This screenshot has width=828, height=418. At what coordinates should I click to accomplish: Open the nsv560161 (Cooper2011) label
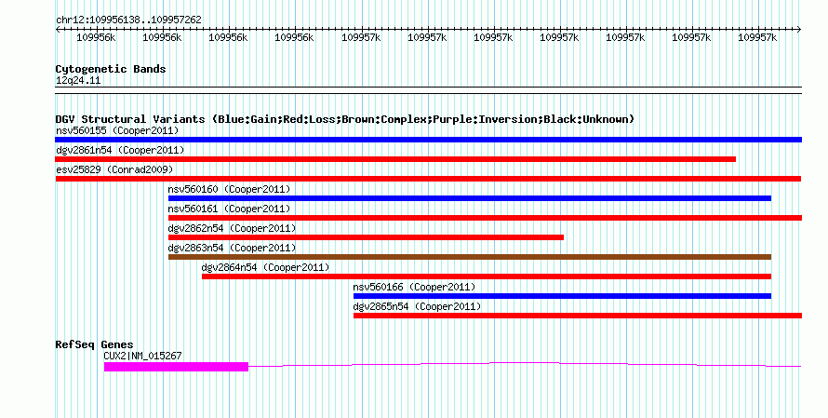click(x=229, y=209)
